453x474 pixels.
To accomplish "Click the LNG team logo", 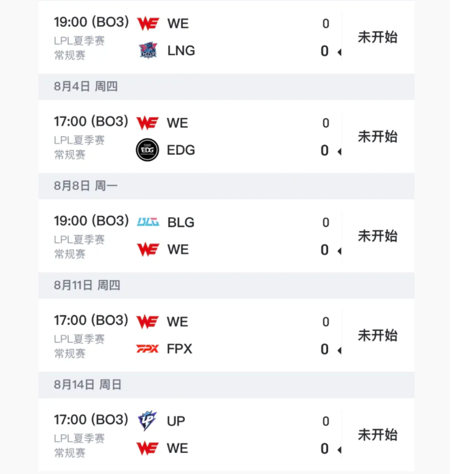I will click(x=148, y=51).
